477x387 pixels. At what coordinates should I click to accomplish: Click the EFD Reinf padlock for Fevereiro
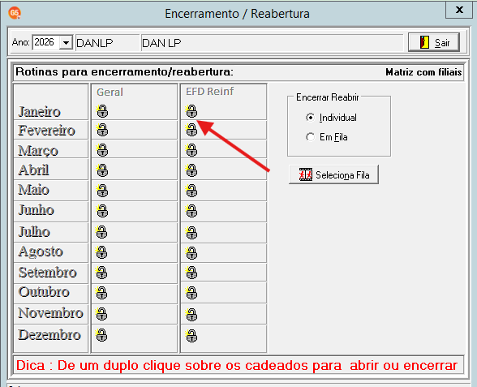tap(191, 130)
